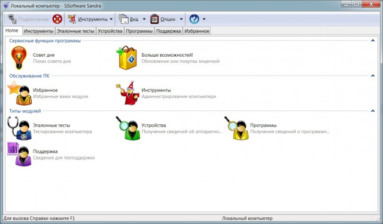
Task: Open the Эталонные тесты stethoscope icon
Action: [x=20, y=128]
